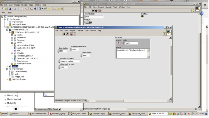Click the Zapis.vi horizontal scrollbar thumb
Viewport: 209px width, 118px height.
click(109, 101)
